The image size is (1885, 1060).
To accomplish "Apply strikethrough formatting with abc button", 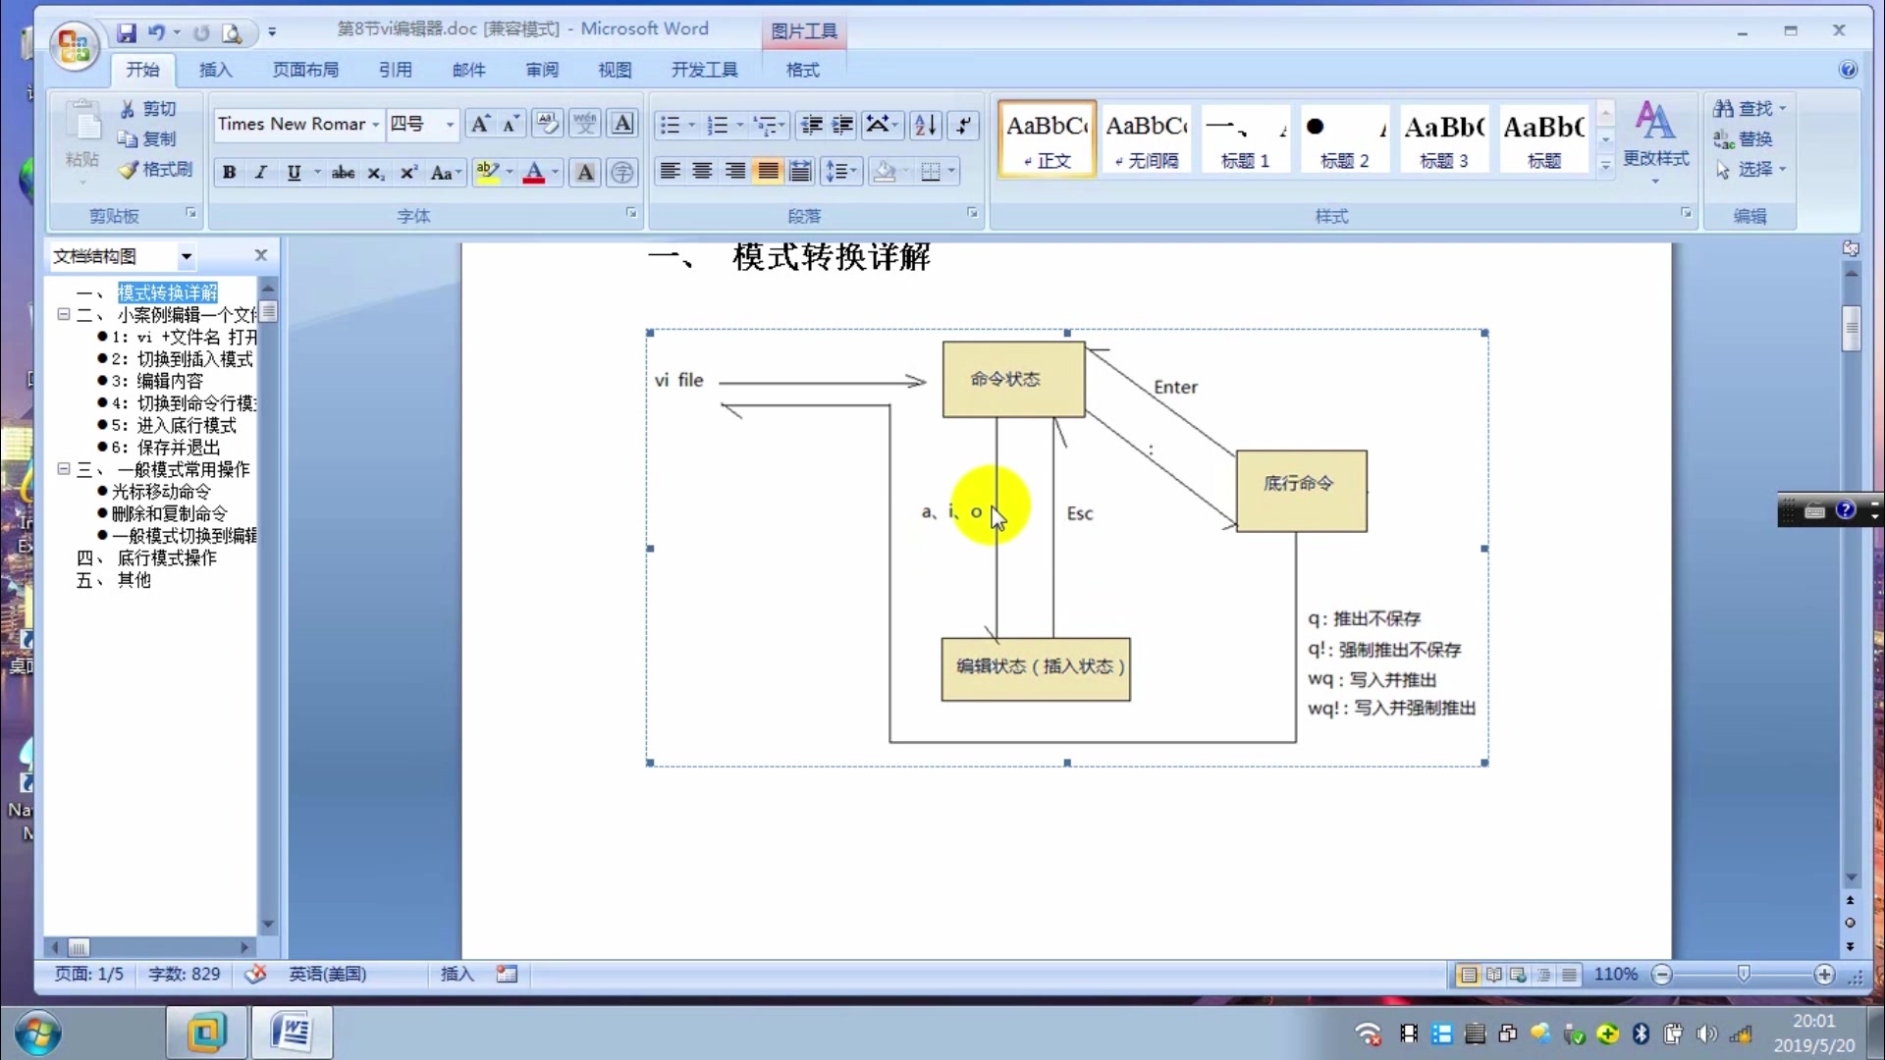I will point(343,173).
